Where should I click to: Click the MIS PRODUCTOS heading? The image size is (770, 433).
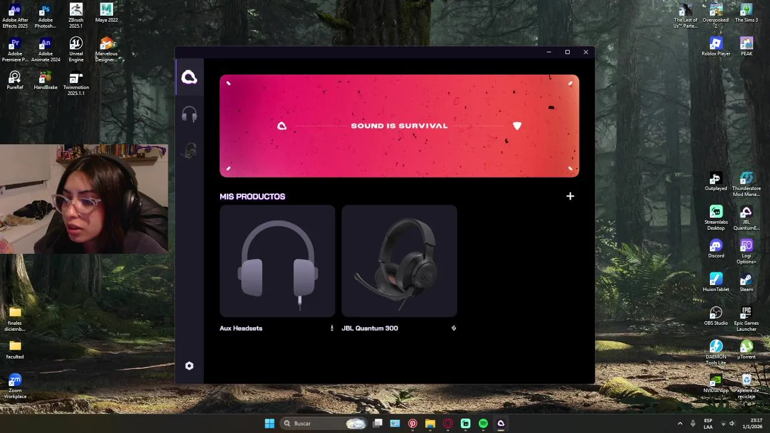point(253,197)
